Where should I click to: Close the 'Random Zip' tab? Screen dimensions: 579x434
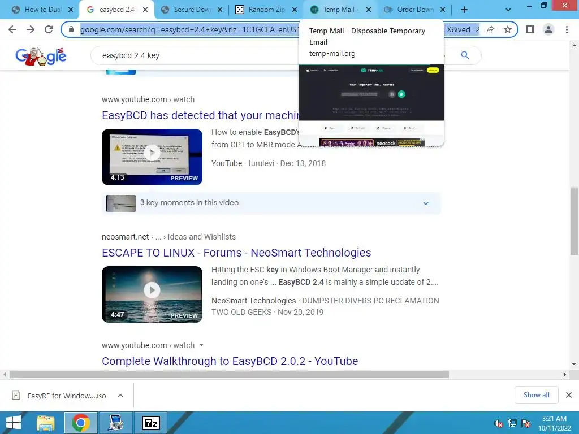(295, 10)
